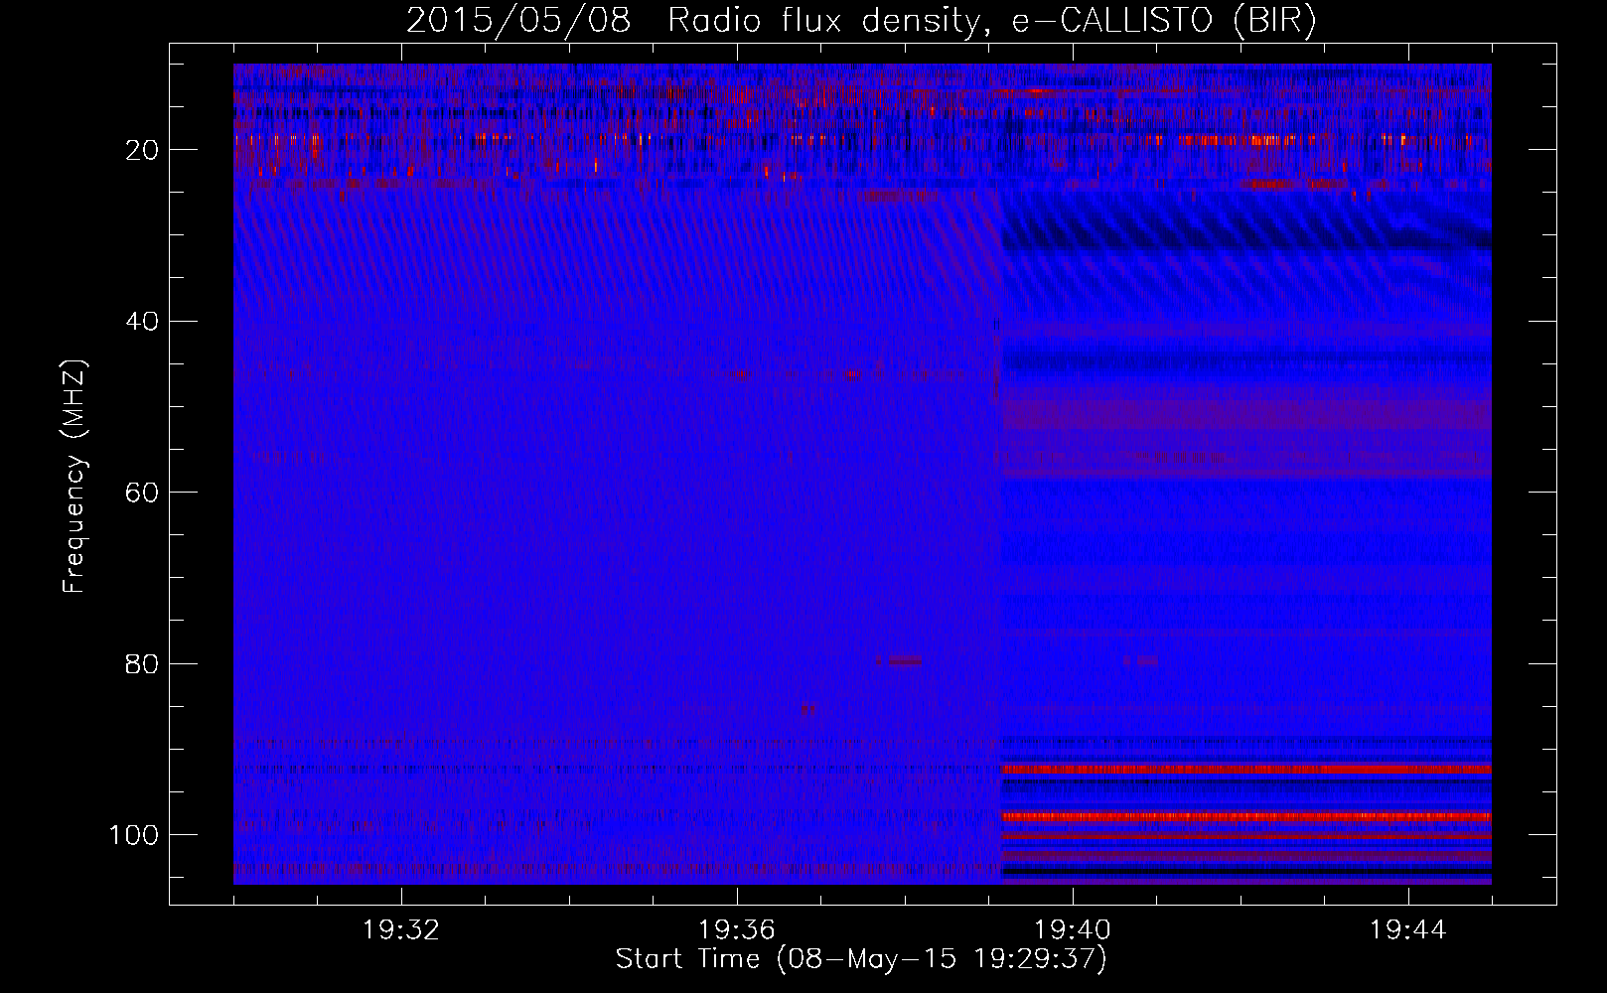The height and width of the screenshot is (993, 1607).
Task: Click the "Frequency (MHZ)" y-axis label
Action: [74, 477]
